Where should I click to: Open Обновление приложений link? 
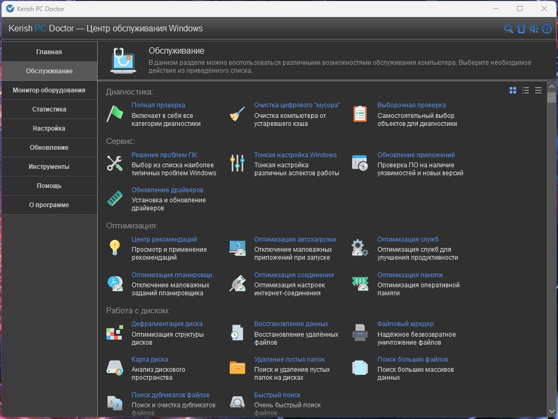coord(416,155)
